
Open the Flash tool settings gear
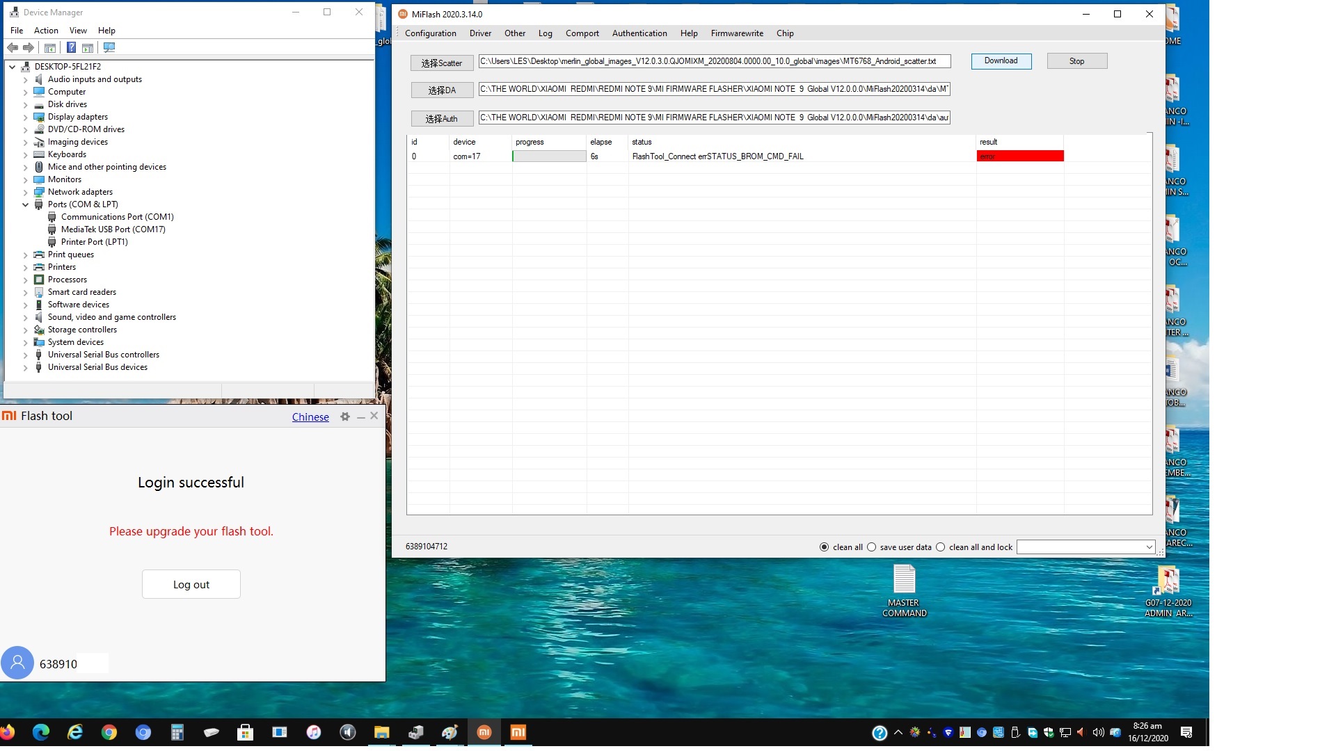[345, 417]
